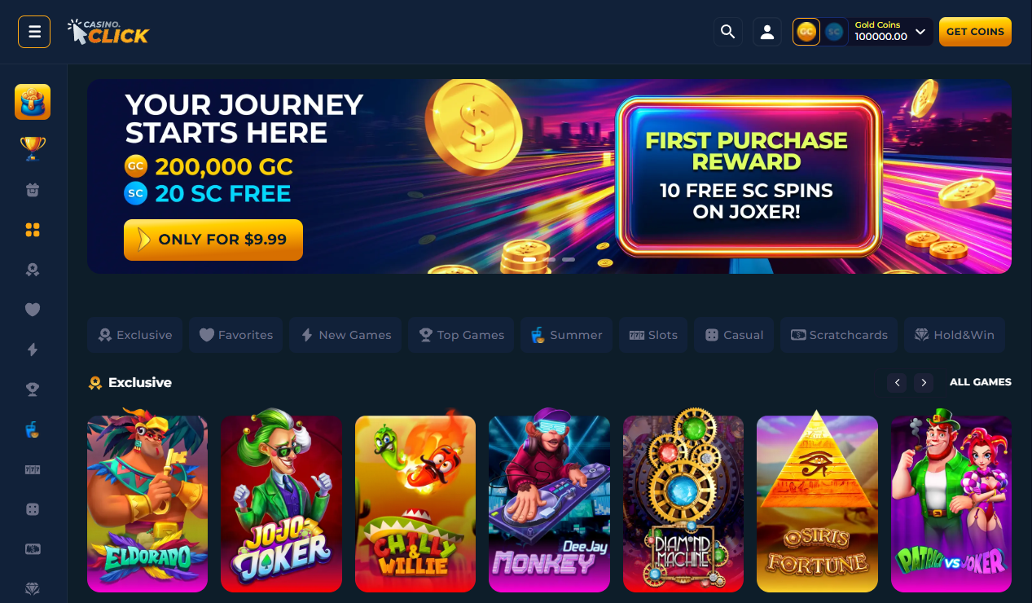Show next Exclusive games with right arrow
The height and width of the screenshot is (603, 1032).
coord(923,382)
